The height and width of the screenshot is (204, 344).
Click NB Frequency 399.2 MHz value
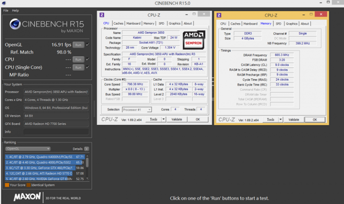coord(302,43)
